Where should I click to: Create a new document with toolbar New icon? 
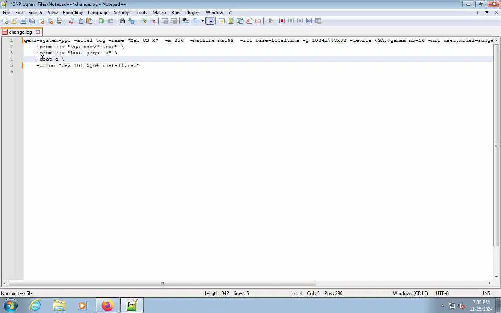5,21
